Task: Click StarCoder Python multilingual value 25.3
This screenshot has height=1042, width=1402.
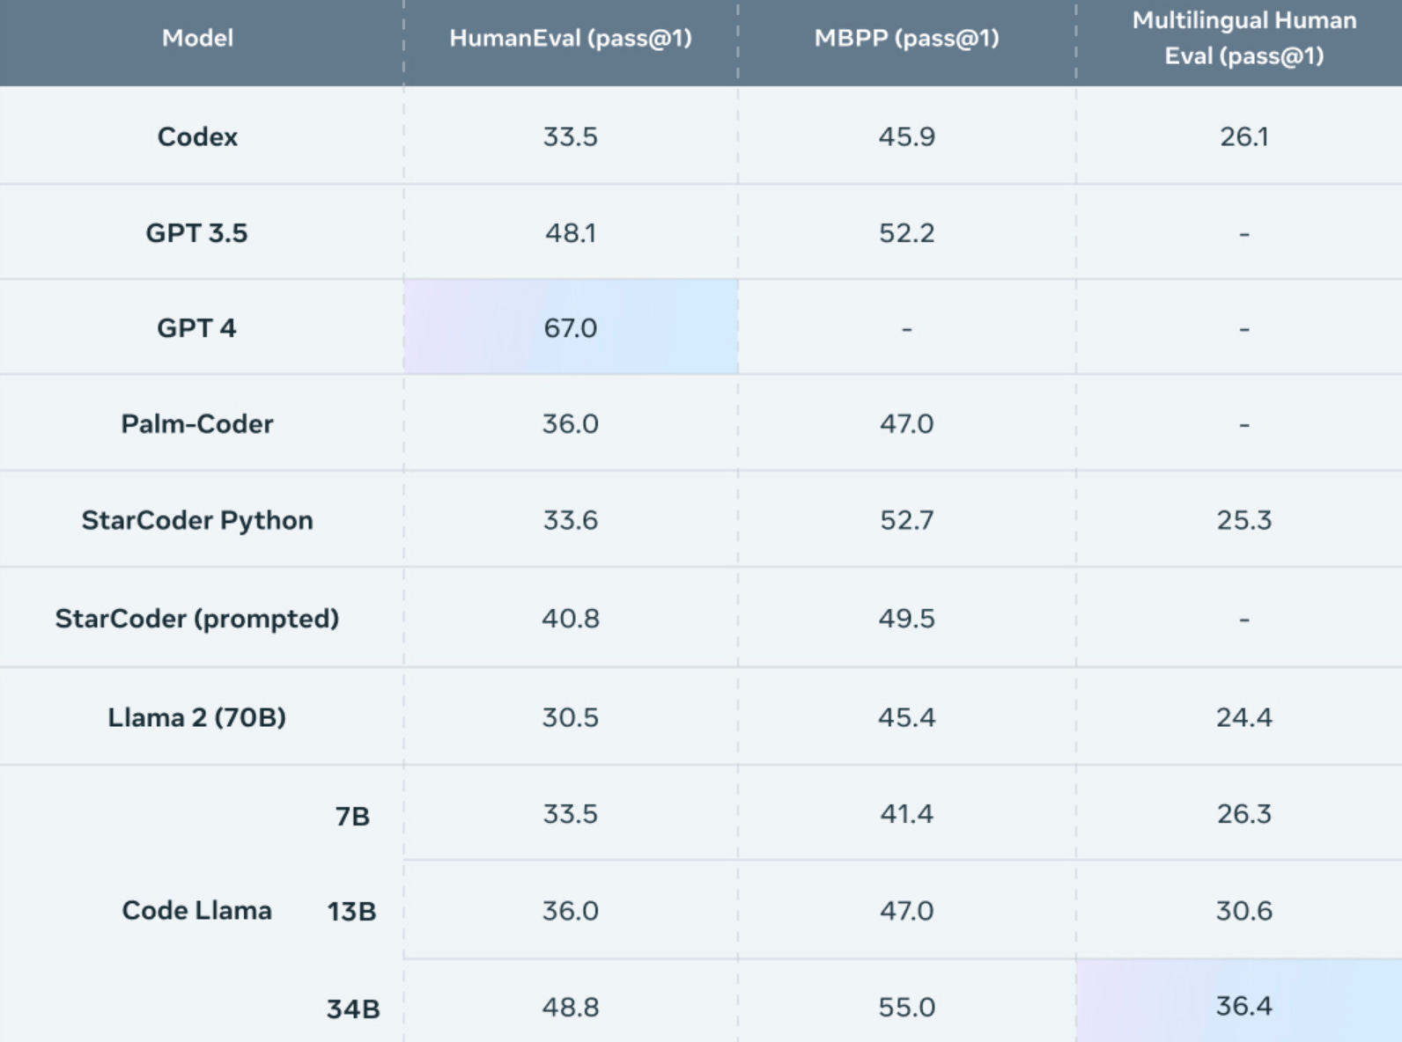Action: pos(1244,520)
